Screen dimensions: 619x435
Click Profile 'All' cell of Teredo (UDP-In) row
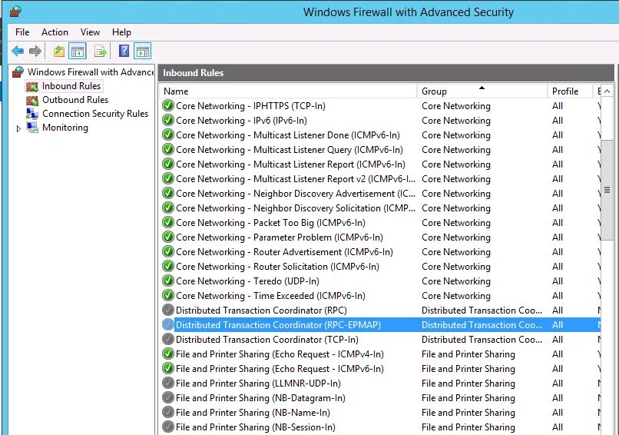pyautogui.click(x=558, y=281)
